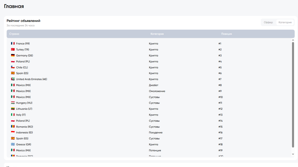The height and width of the screenshot is (167, 298).
Task: Click the Категория column header
Action: (x=157, y=34)
